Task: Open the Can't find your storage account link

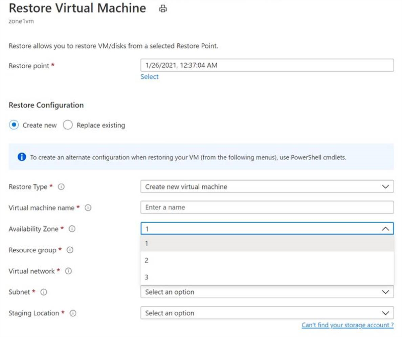Action: point(348,325)
